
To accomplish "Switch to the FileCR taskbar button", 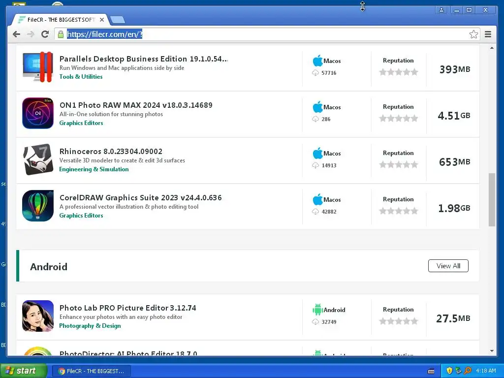I will [91, 371].
